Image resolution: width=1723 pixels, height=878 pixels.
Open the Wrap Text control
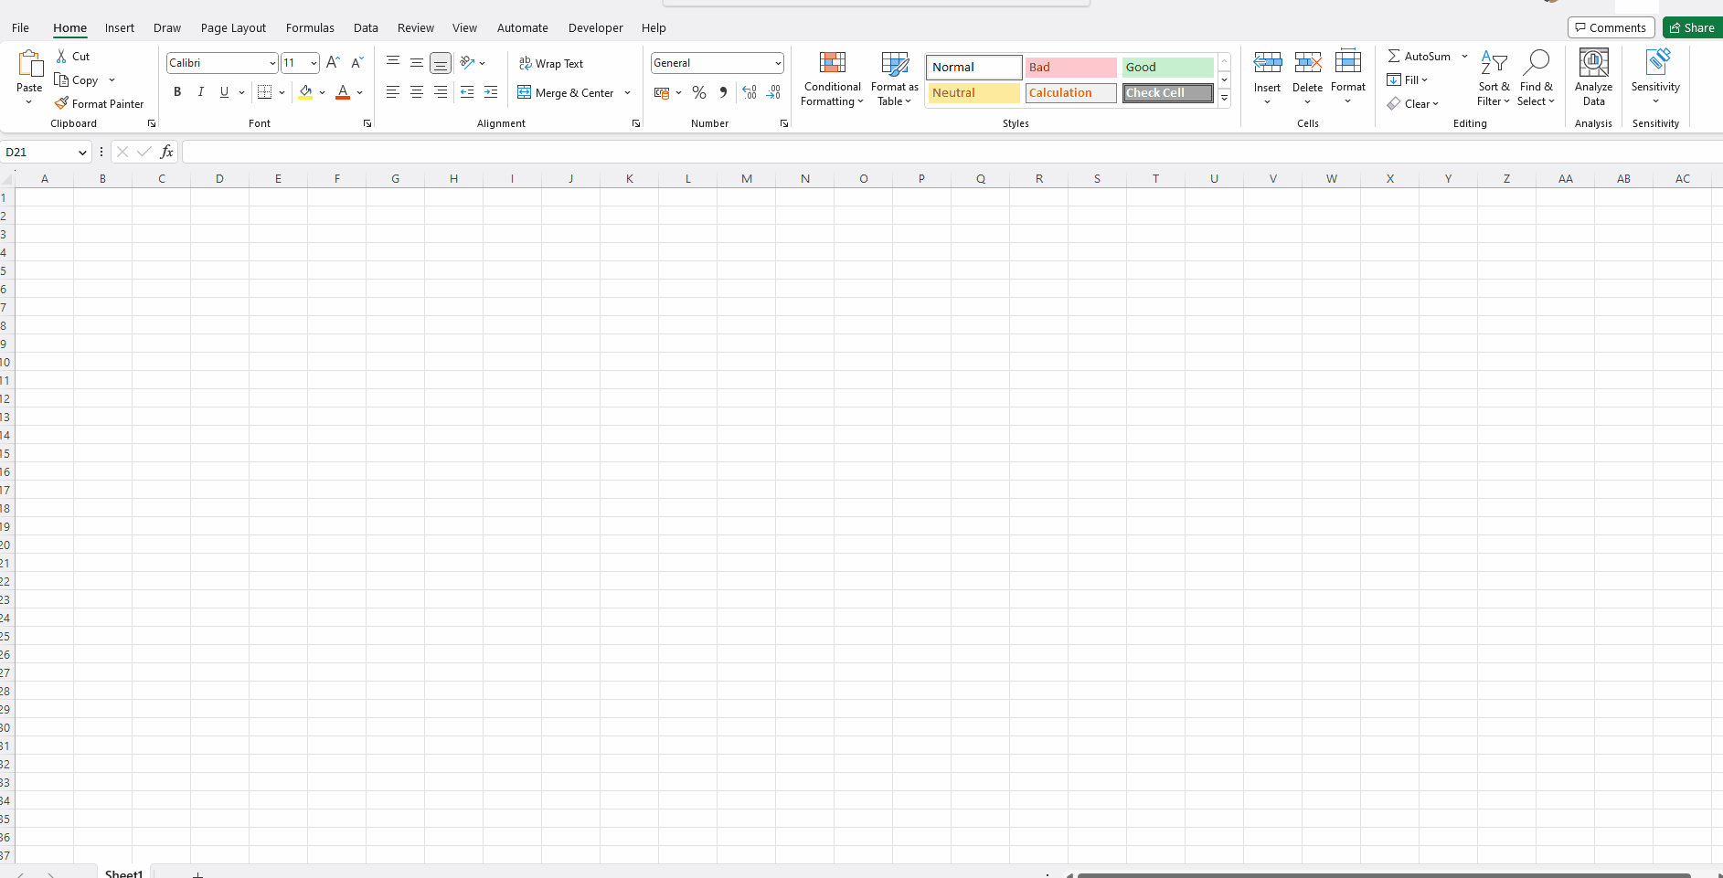coord(551,63)
